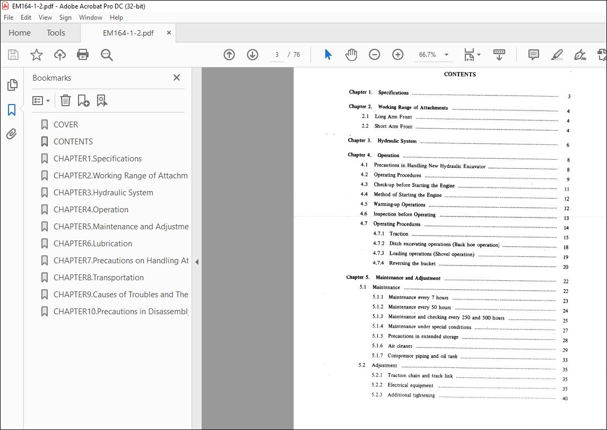Select the Highlight text pen icon
The height and width of the screenshot is (430, 607).
click(x=557, y=55)
